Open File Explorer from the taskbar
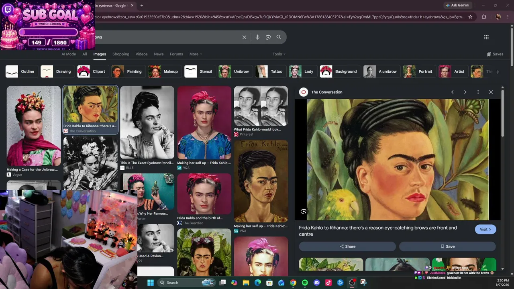Screen dimensions: 514x289 (x=246, y=283)
